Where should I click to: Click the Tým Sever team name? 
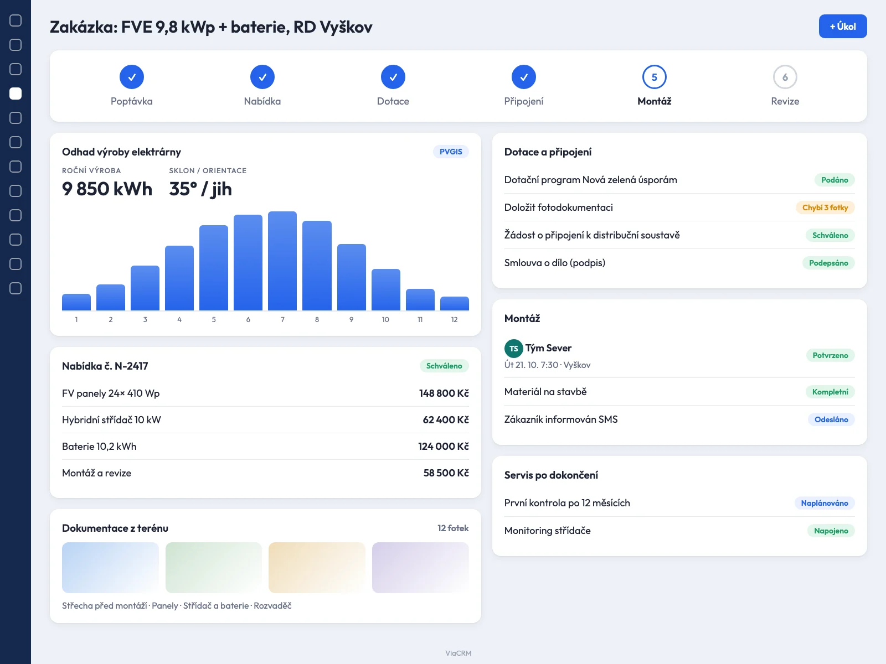point(548,348)
